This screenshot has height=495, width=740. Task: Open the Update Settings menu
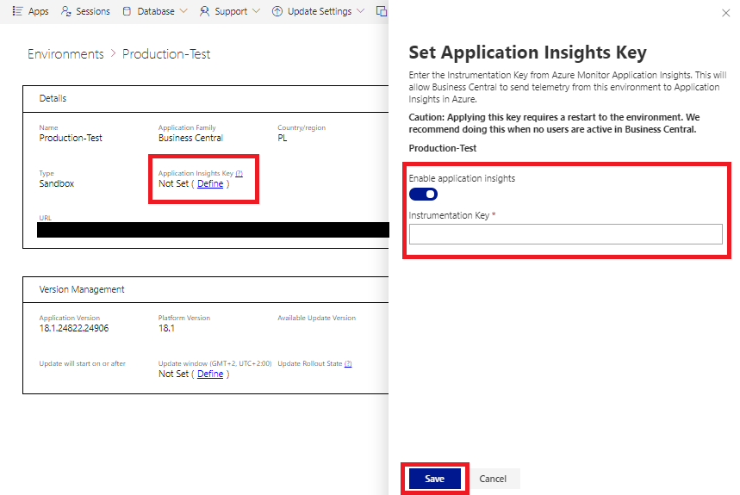point(320,11)
